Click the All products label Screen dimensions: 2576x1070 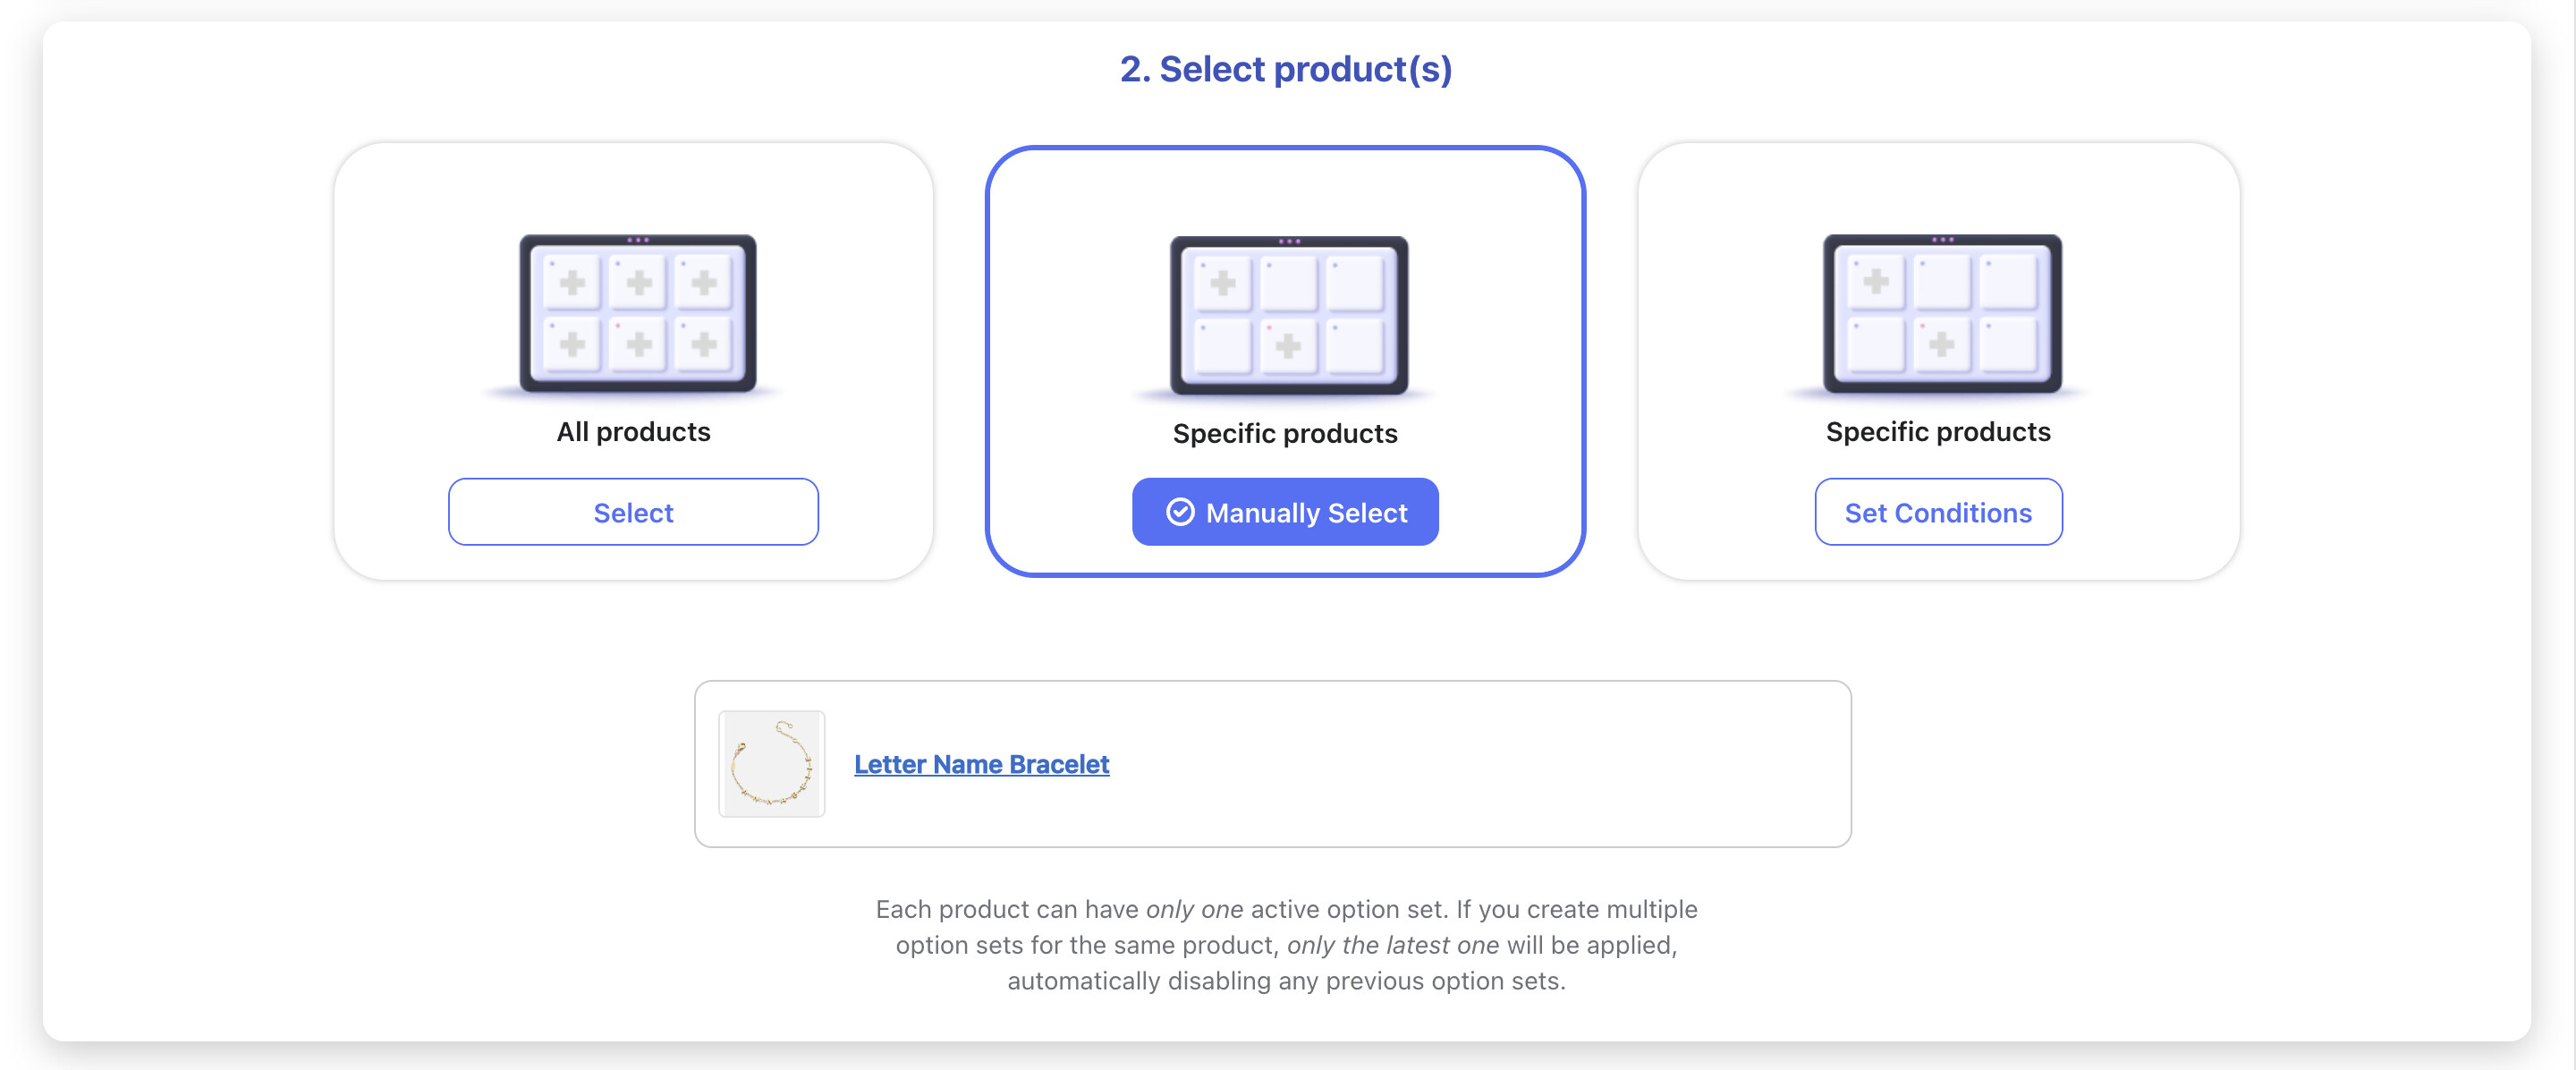[x=633, y=432]
